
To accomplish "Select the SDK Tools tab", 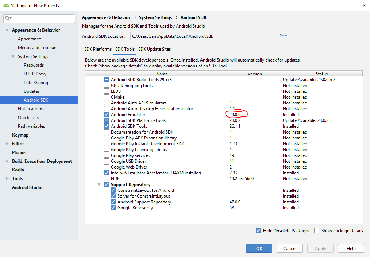I will pos(125,49).
